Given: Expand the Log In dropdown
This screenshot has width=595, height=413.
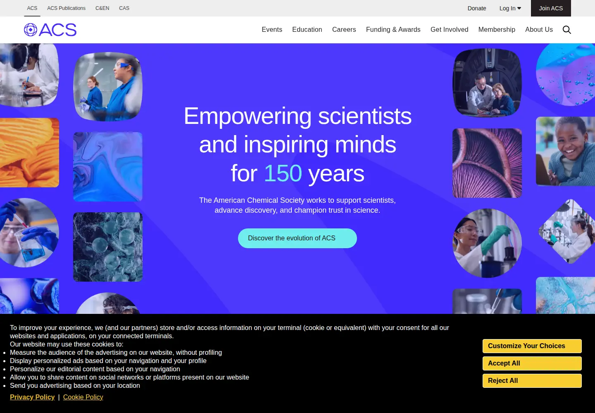Looking at the screenshot, I should [x=510, y=8].
